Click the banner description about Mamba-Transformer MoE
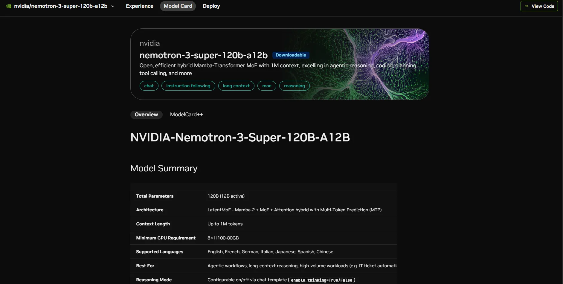The height and width of the screenshot is (284, 563). [x=278, y=69]
